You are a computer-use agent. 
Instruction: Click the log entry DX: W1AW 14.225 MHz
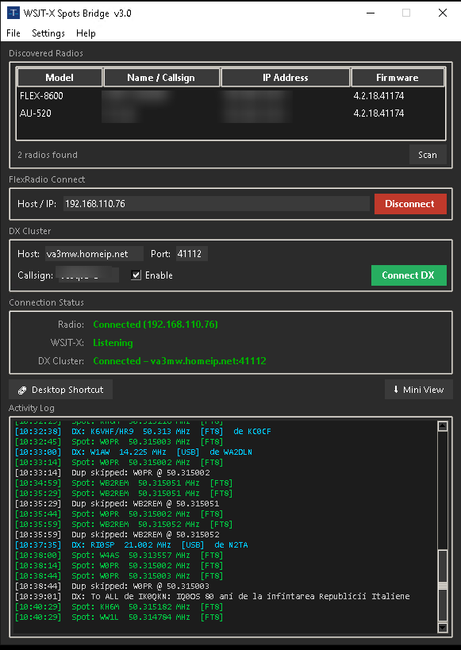133,452
